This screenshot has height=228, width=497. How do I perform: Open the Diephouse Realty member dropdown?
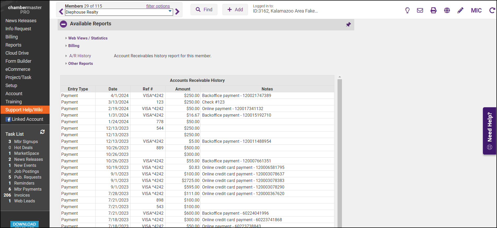pos(119,12)
